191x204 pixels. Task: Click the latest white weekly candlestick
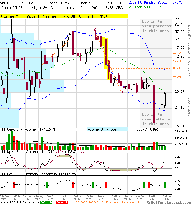[x=165, y=99]
